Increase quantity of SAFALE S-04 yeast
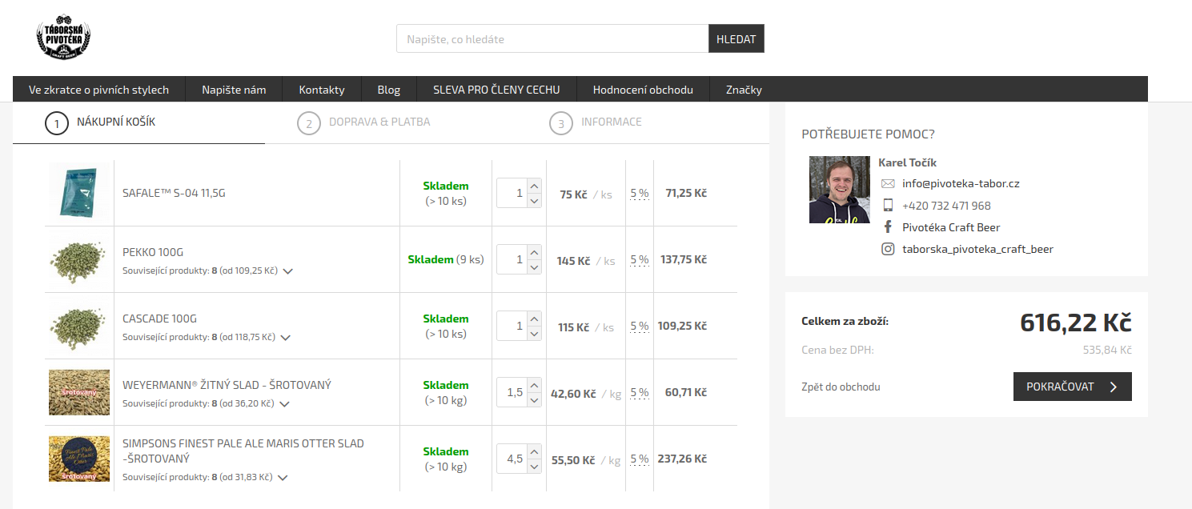The height and width of the screenshot is (509, 1192). (535, 186)
